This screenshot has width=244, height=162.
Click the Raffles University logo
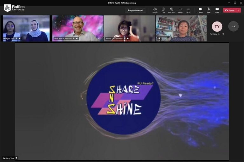coord(14,8)
